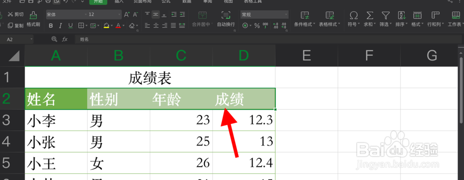The width and height of the screenshot is (464, 180).
Task: Click the formula bar showing 姓名
Action: point(268,39)
